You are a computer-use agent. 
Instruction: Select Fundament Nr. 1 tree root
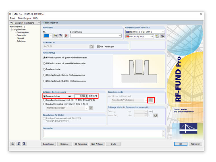pos(18,27)
